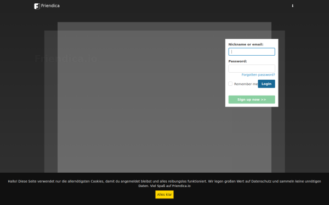Tick the Remember me checkbox

(230, 84)
